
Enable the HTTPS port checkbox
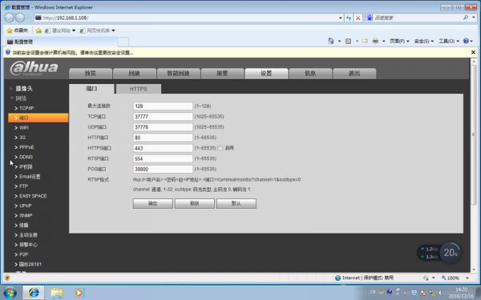[220, 148]
